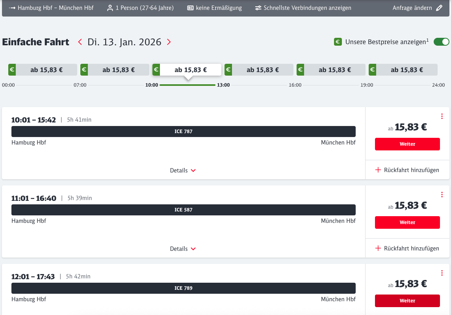Expand Details for ICE 587 connection
The height and width of the screenshot is (315, 451).
click(x=183, y=249)
